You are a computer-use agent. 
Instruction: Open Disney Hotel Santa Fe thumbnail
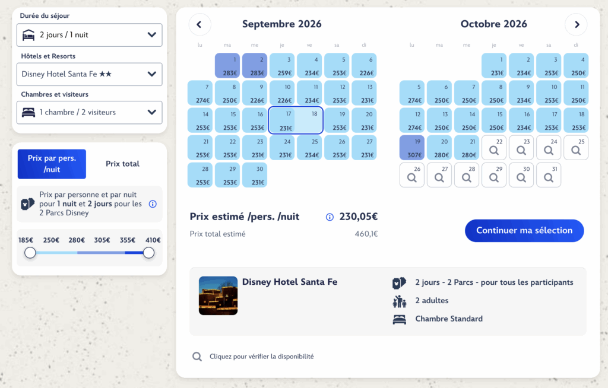[218, 295]
